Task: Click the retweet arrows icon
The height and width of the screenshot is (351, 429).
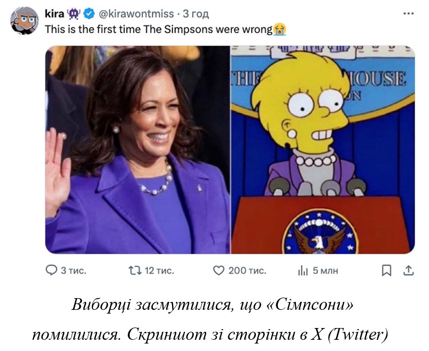Action: click(x=135, y=270)
